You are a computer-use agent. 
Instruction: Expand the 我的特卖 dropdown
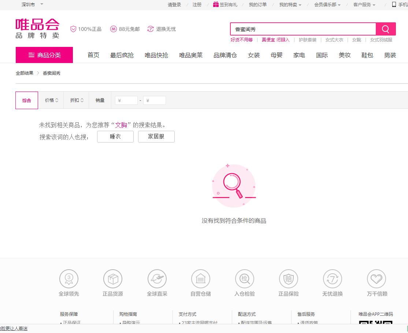[x=290, y=5]
